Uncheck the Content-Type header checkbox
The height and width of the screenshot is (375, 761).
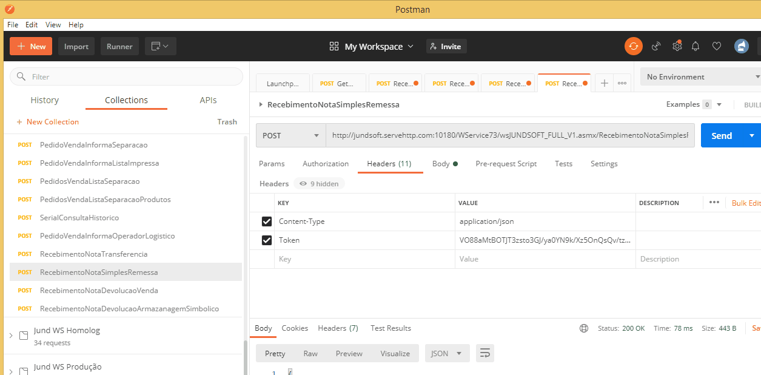(266, 221)
